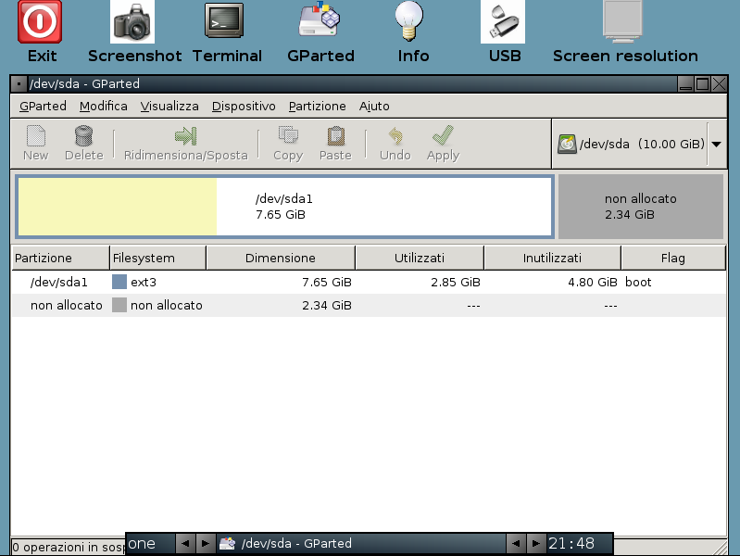The image size is (740, 556).
Task: Click the Undo arrow toolbar icon
Action: pyautogui.click(x=395, y=136)
